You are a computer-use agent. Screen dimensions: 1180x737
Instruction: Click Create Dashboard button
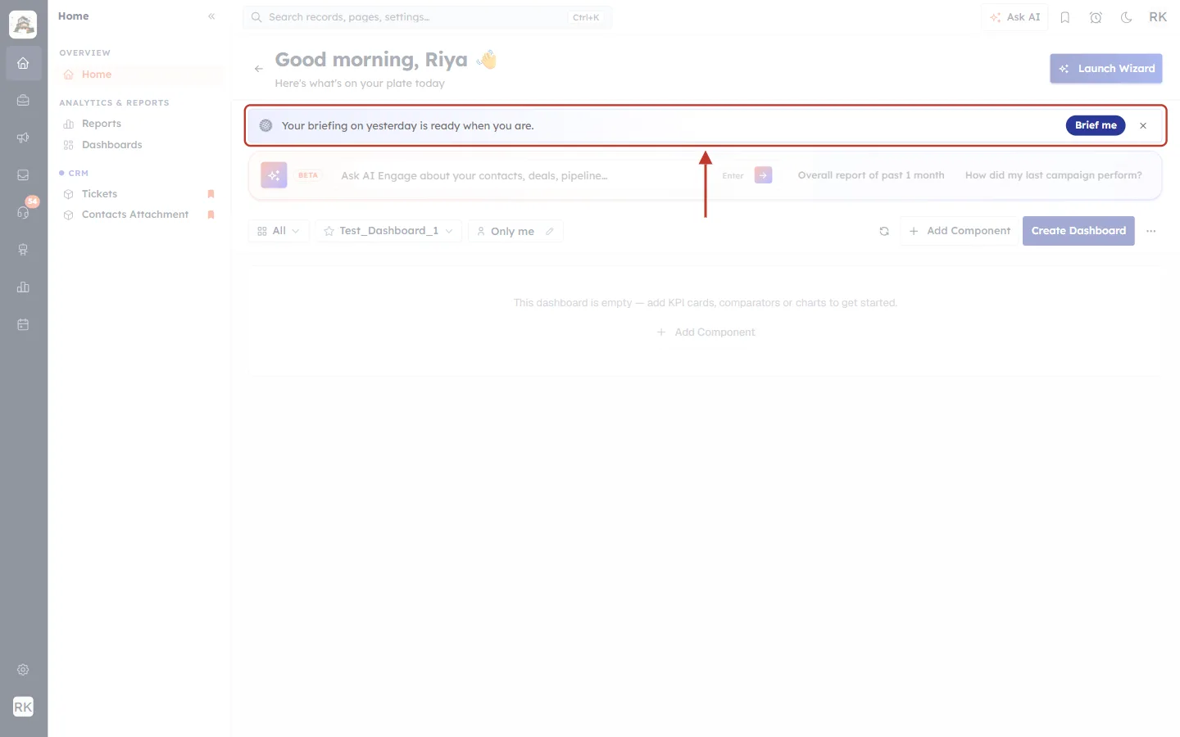[1078, 231]
